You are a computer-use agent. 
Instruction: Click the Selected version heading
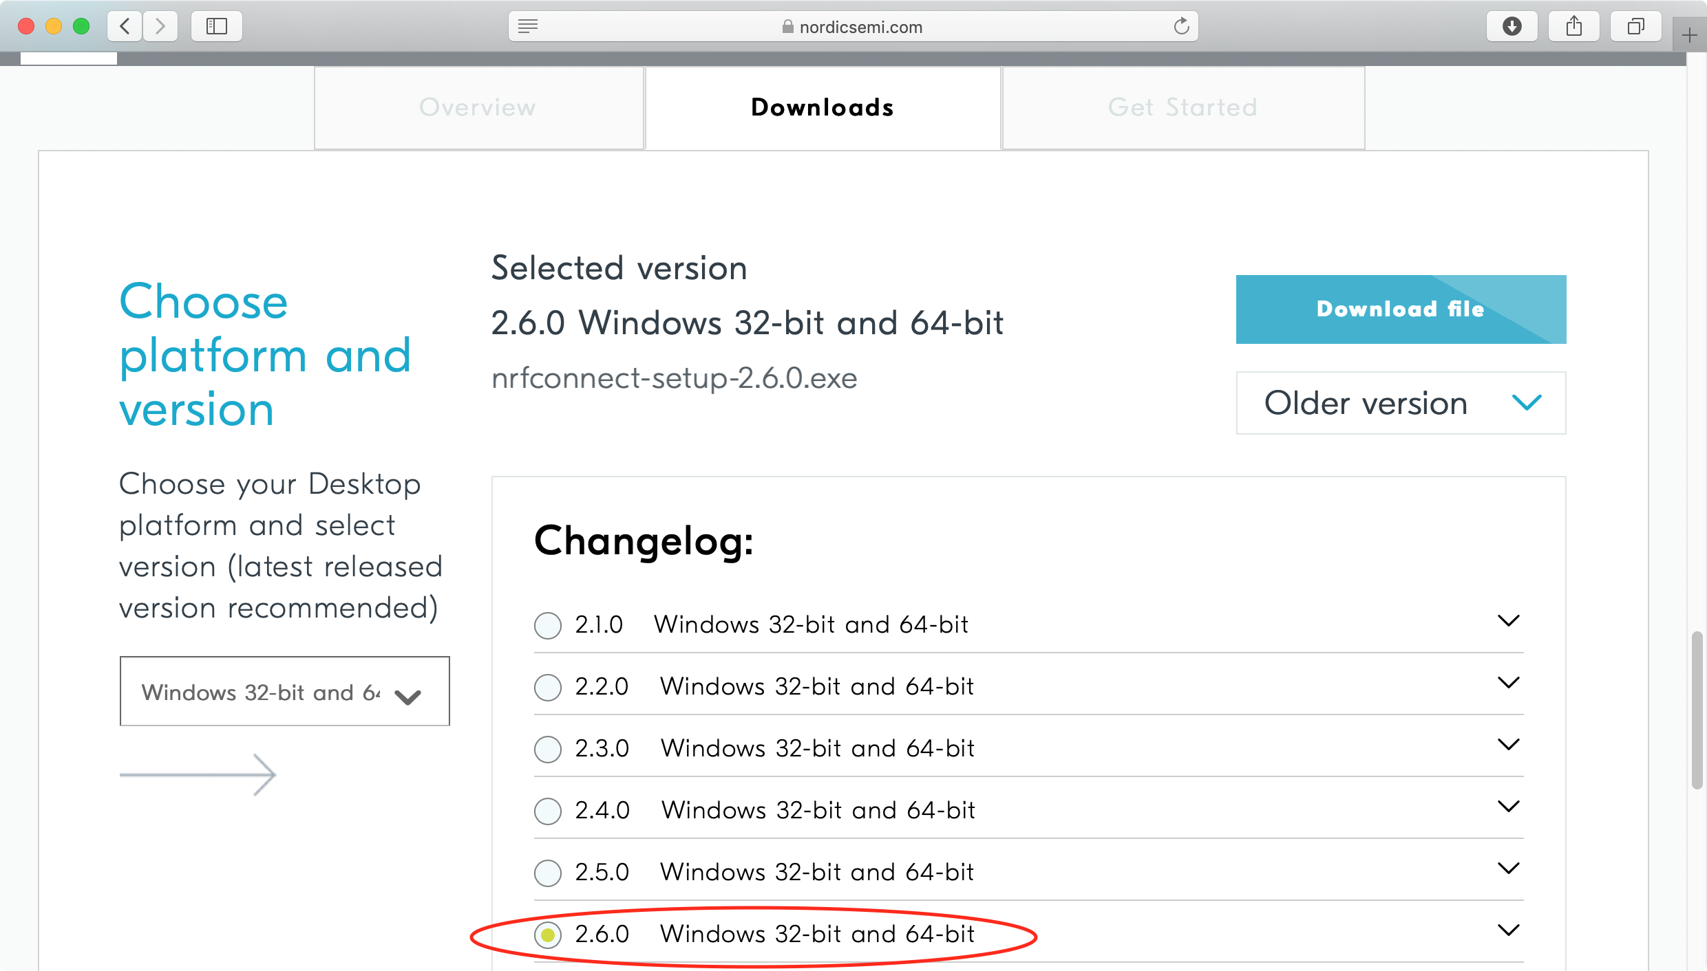pos(619,268)
